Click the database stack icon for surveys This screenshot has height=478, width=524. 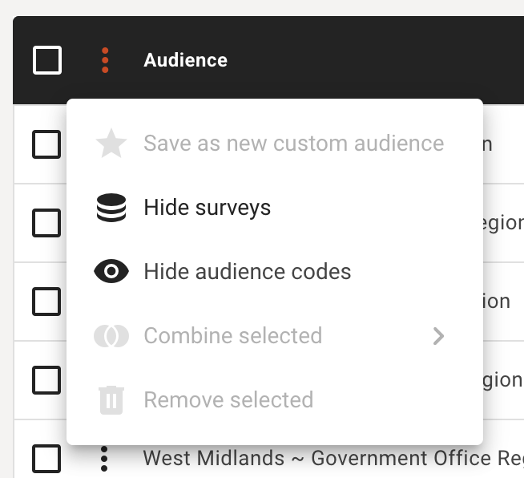(x=111, y=208)
